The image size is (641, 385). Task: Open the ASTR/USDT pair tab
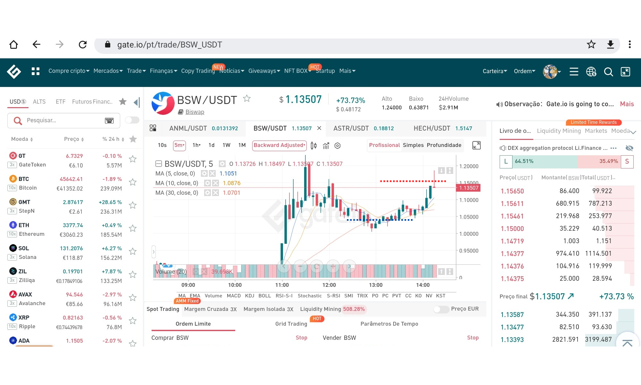point(363,128)
